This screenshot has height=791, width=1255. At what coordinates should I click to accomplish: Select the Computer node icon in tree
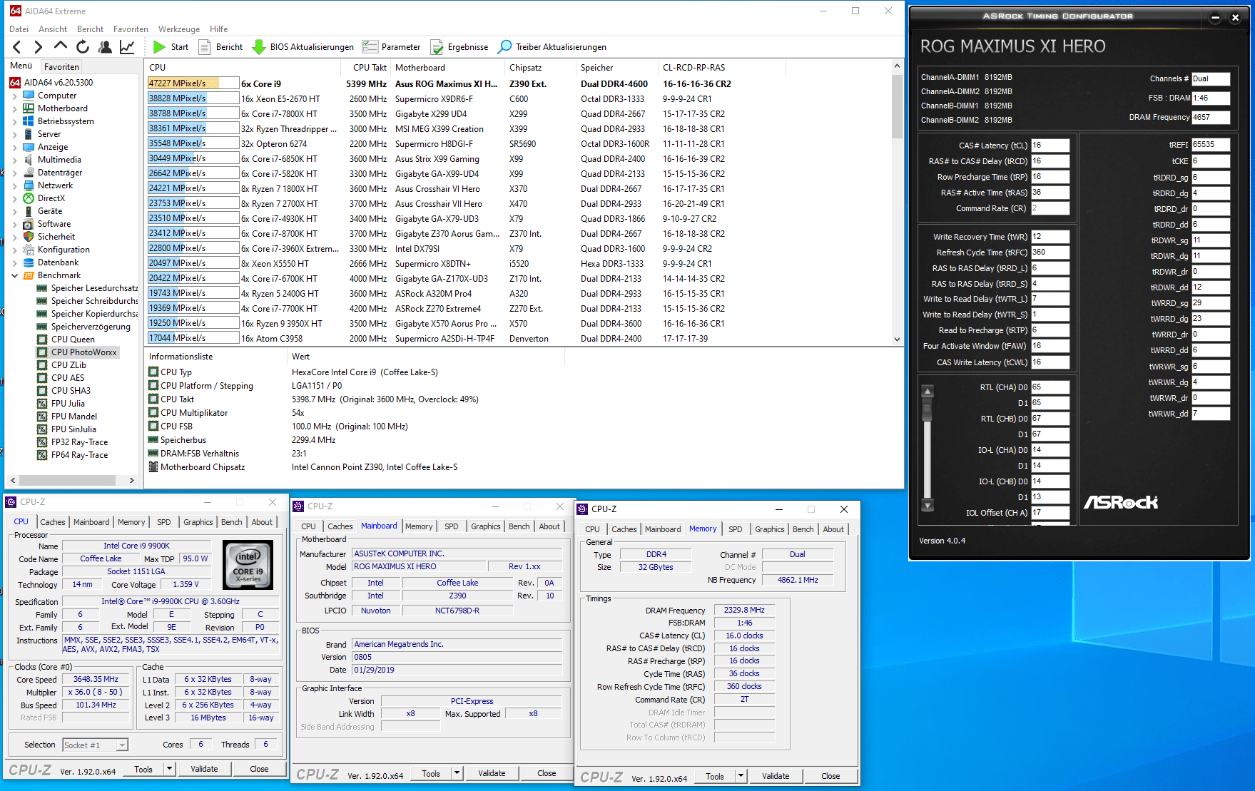tap(29, 96)
